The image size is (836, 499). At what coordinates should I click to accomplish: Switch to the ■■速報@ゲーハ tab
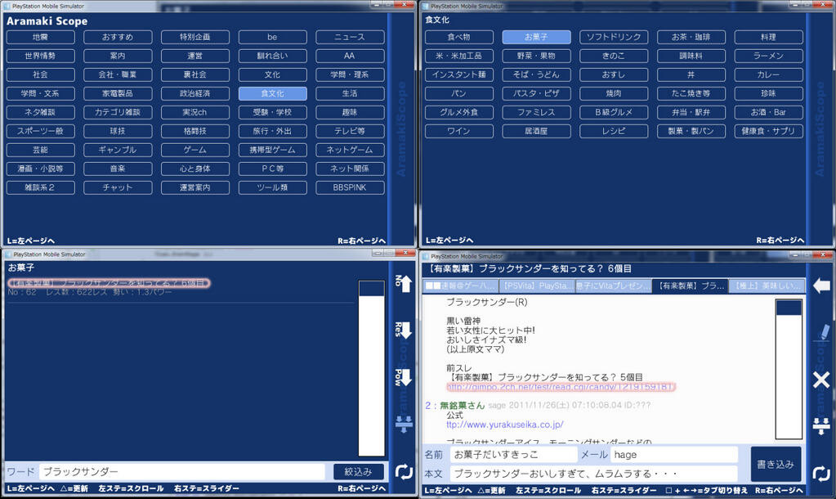pyautogui.click(x=461, y=286)
